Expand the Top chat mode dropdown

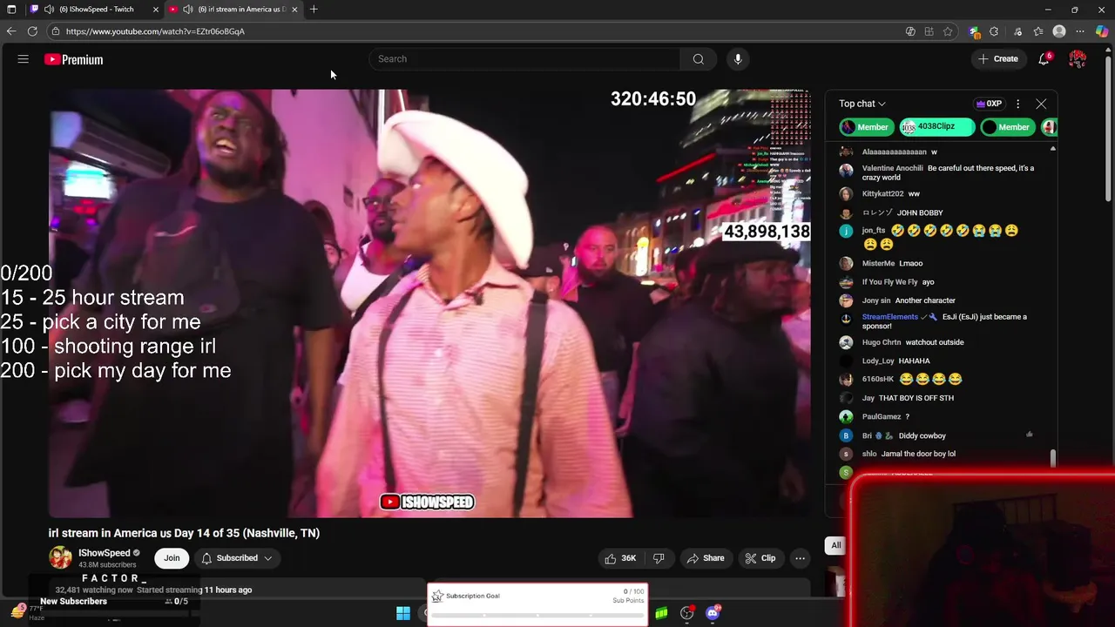pyautogui.click(x=862, y=104)
